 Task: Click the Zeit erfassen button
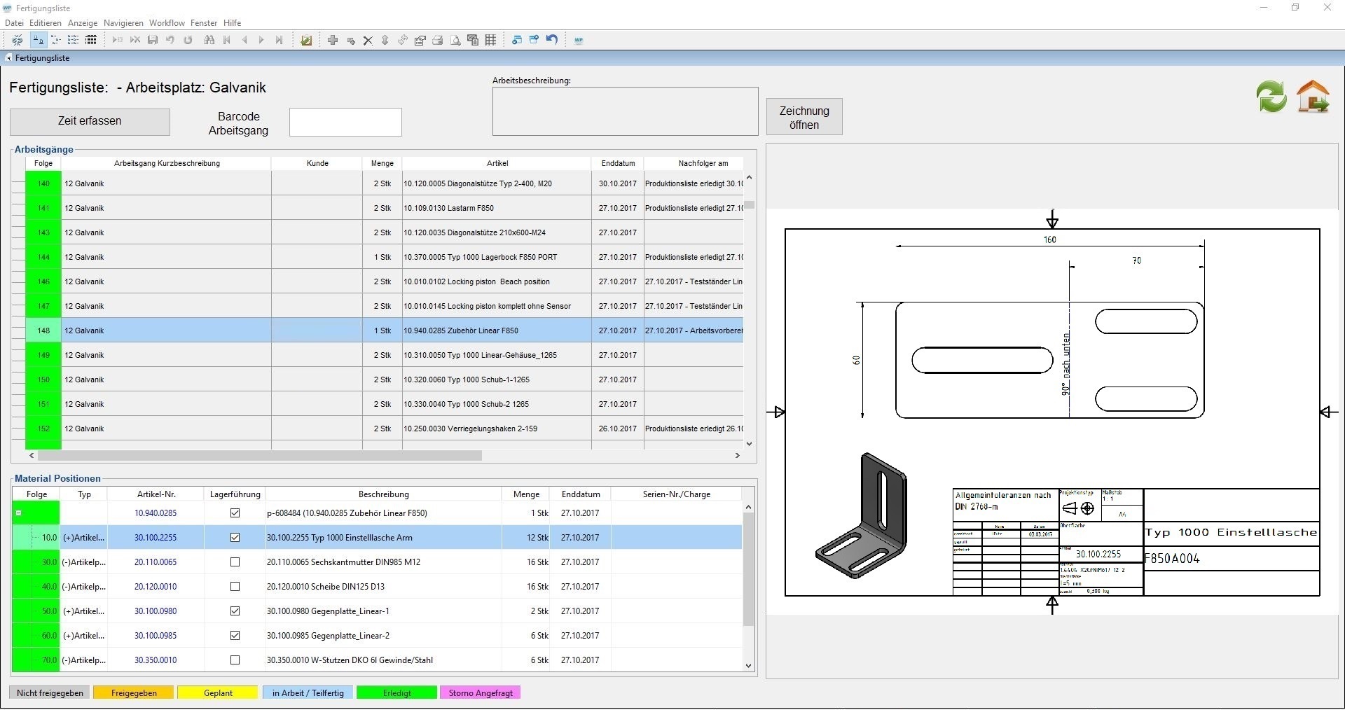[90, 121]
